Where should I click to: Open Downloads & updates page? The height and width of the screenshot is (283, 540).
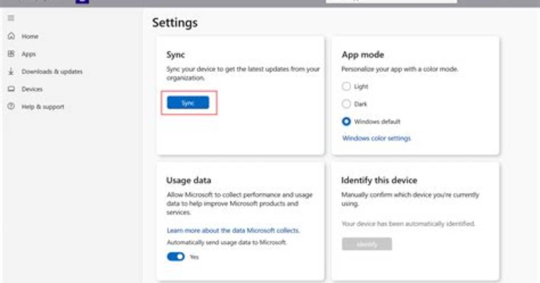[x=52, y=72]
